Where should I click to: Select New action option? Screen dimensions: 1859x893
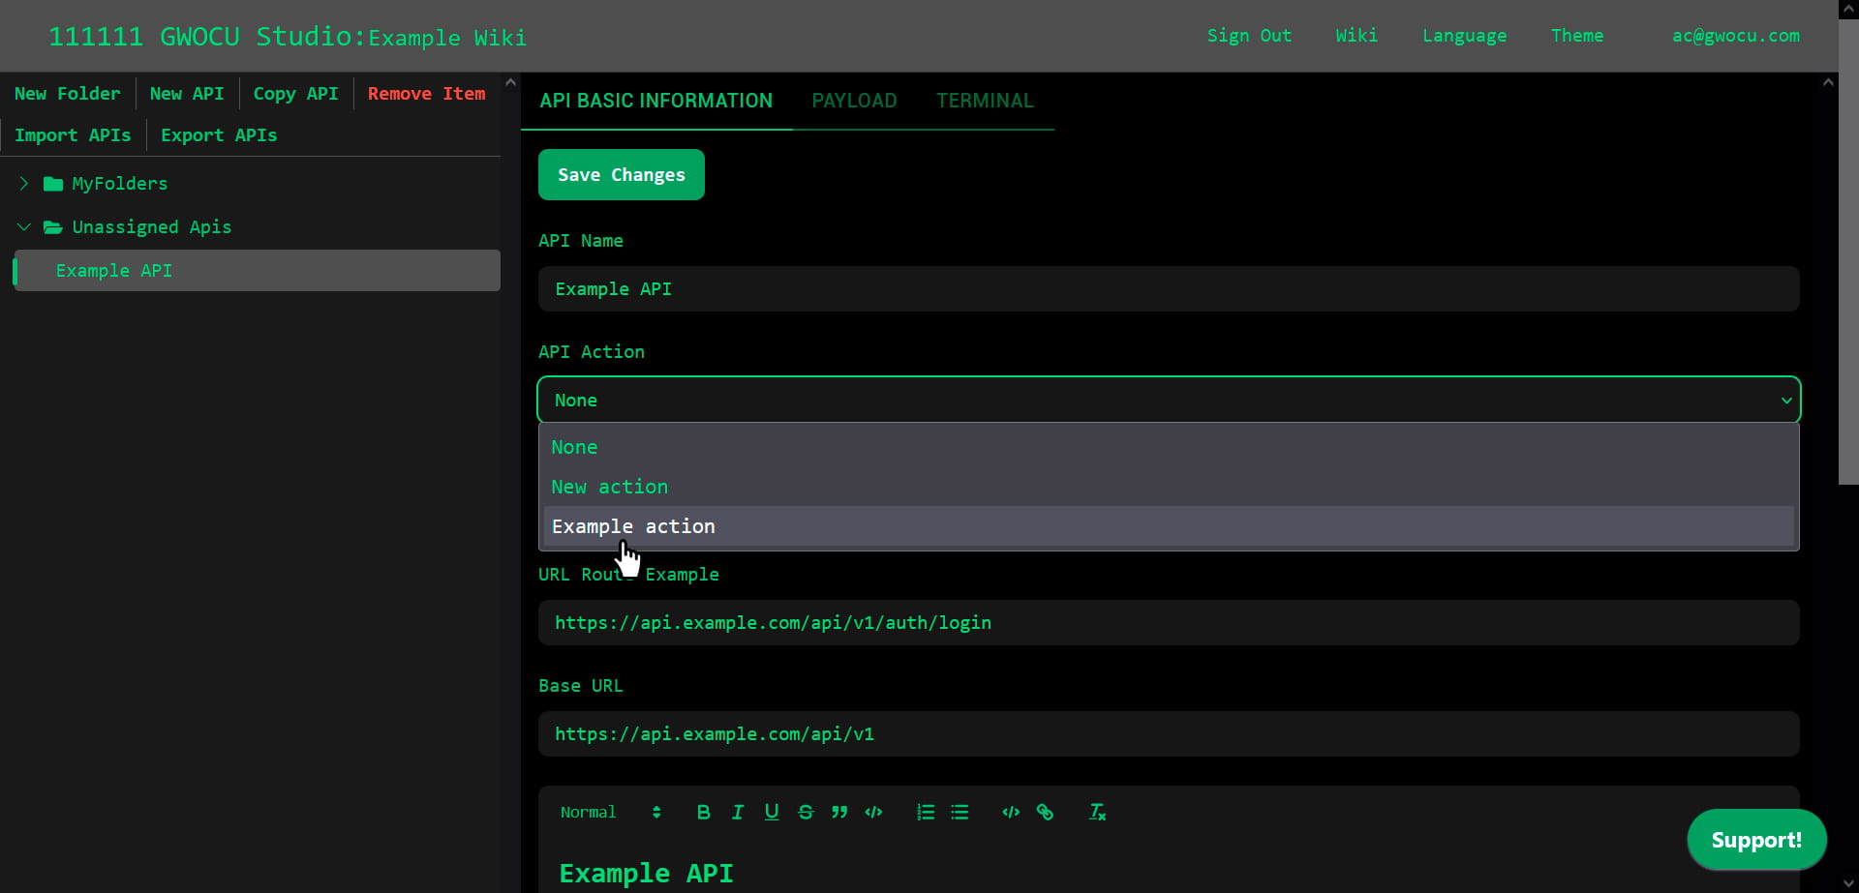click(x=1169, y=487)
